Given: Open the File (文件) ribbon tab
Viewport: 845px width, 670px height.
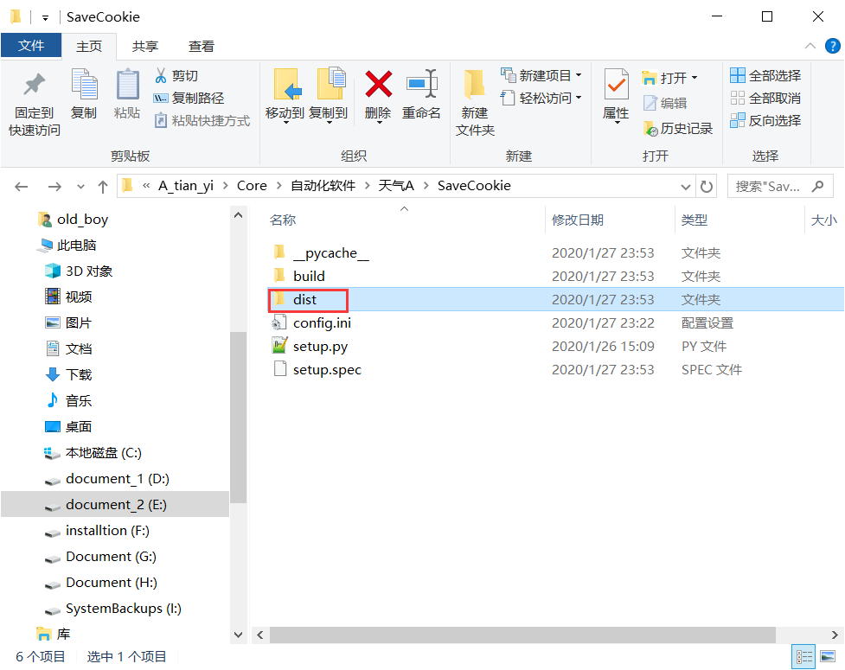Looking at the screenshot, I should 31,46.
